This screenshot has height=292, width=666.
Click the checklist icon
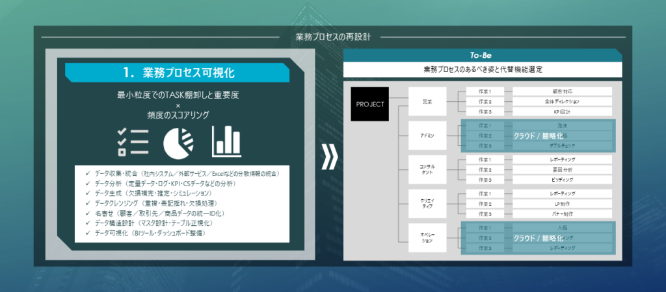tap(132, 141)
